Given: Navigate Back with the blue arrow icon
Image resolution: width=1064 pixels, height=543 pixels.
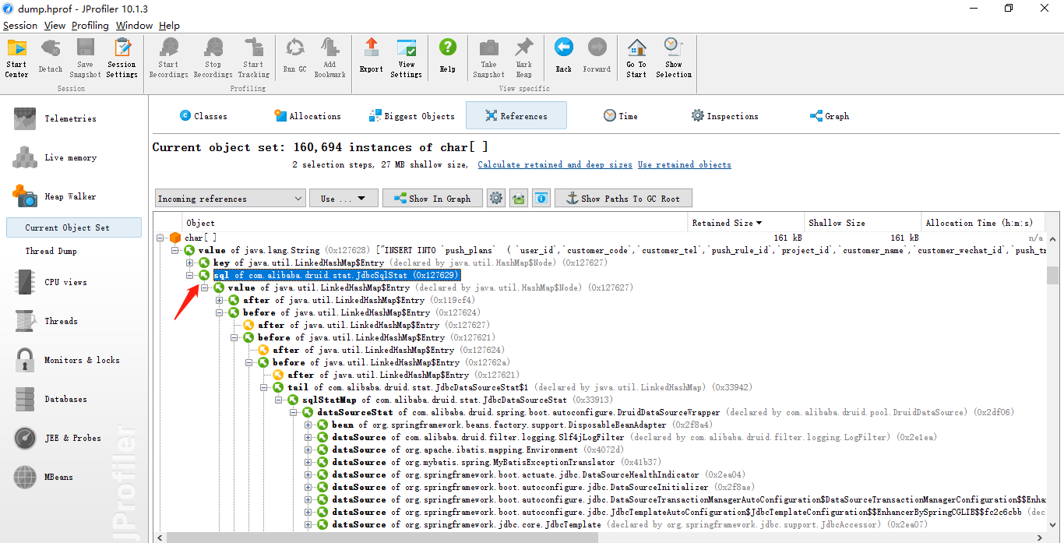Looking at the screenshot, I should [x=563, y=55].
